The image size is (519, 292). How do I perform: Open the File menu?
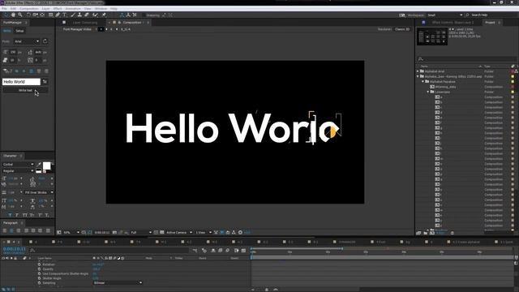tap(4, 9)
